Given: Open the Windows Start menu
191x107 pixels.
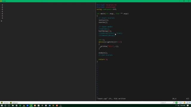Looking at the screenshot, I should [2, 106].
